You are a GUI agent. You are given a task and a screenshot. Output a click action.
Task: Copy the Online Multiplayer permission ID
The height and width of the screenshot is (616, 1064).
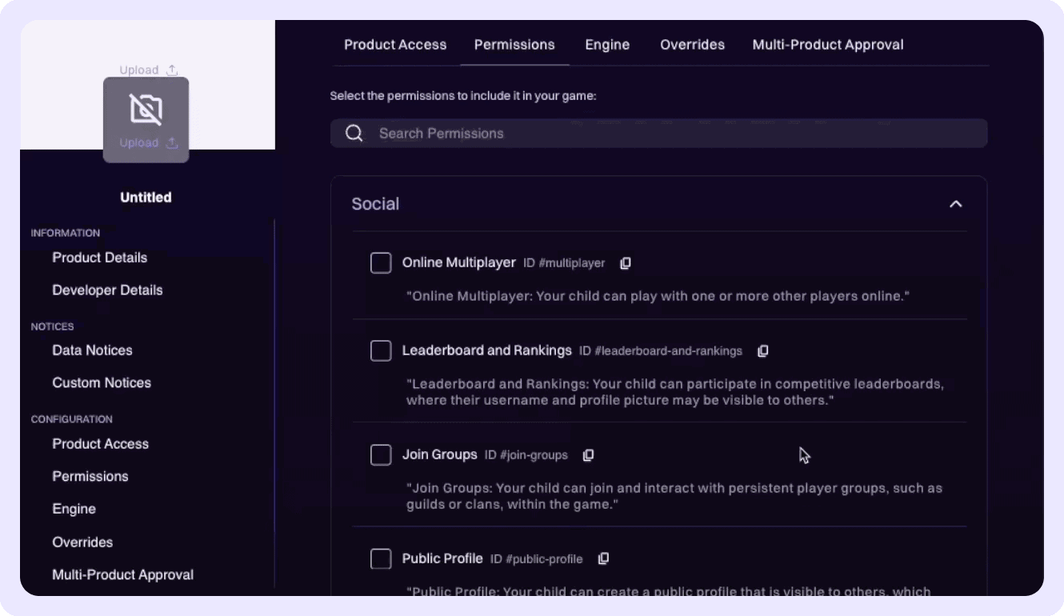click(x=626, y=263)
